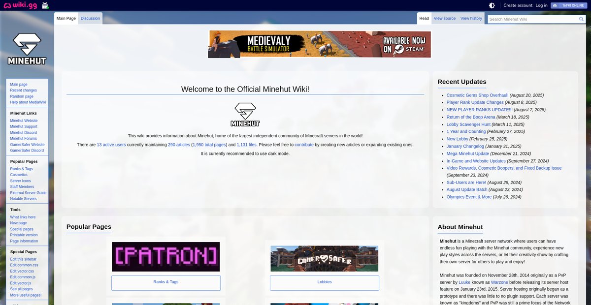Open GamerSafer Discord sidebar link
This screenshot has width=591, height=305.
click(x=27, y=151)
